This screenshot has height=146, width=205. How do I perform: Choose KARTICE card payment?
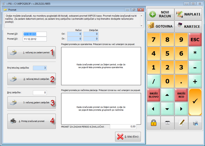[x=188, y=26]
